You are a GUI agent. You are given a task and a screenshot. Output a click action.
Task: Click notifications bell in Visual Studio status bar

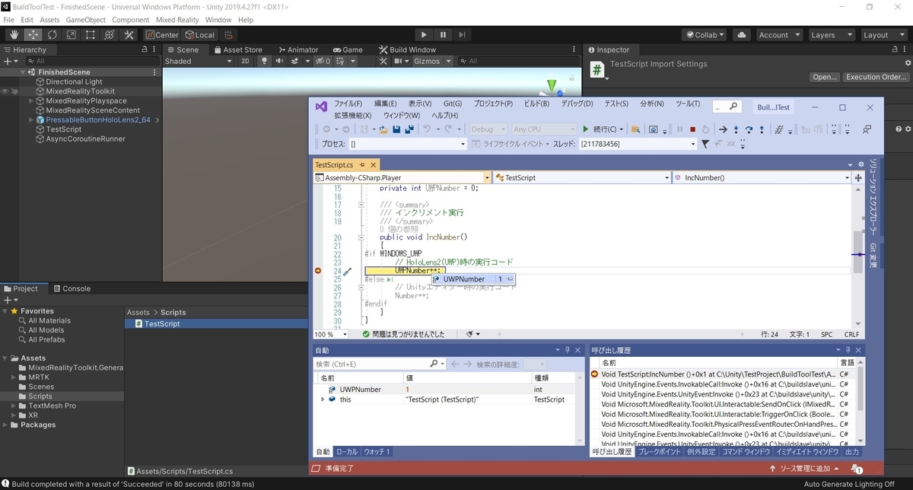(856, 469)
